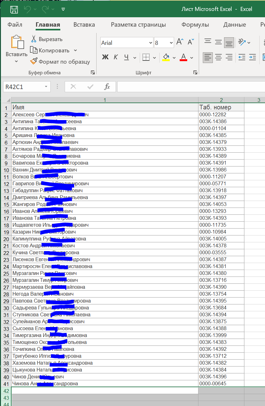Select the cell with 0000-11207

[221, 177]
